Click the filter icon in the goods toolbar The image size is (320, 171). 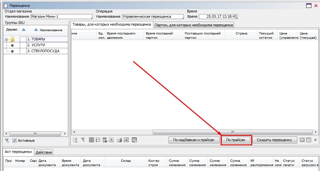[83, 140]
